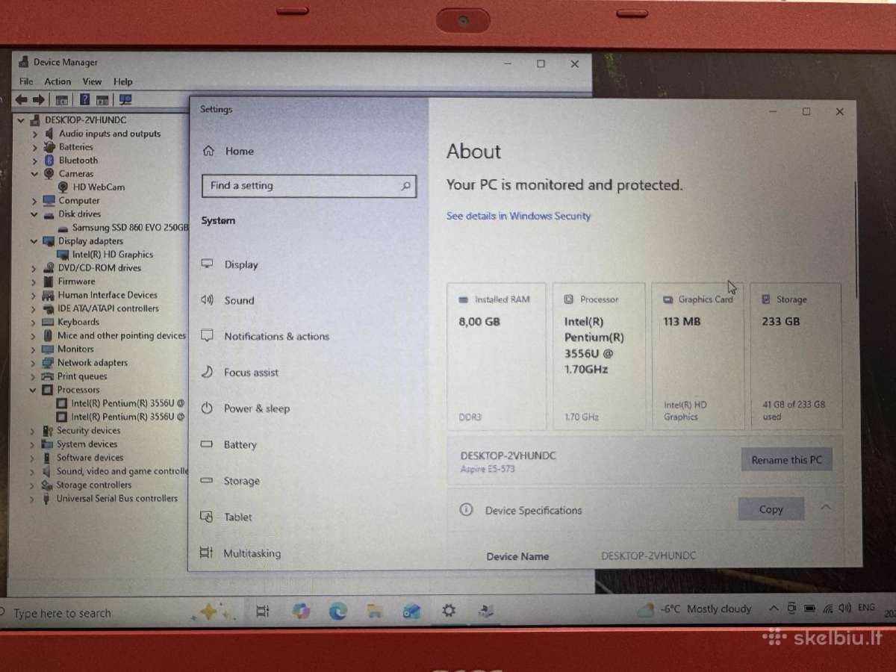
Task: Expand the Bluetooth category
Action: (x=34, y=161)
